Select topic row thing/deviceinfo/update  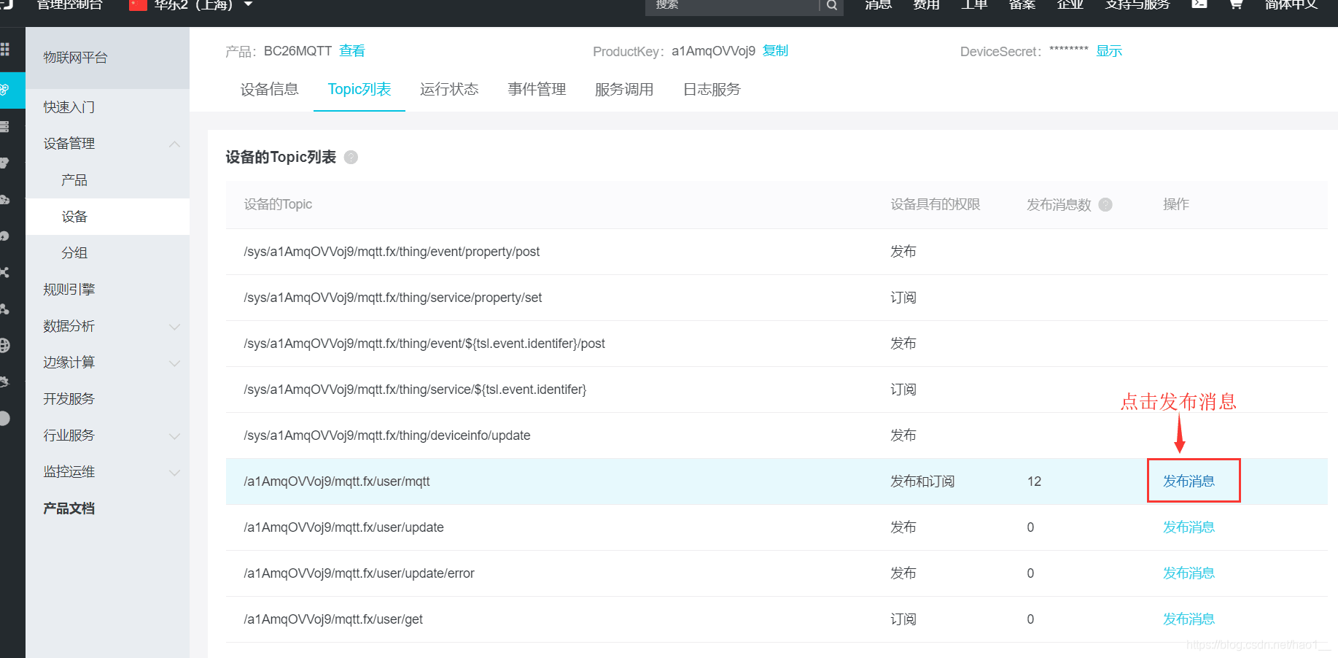pos(777,436)
